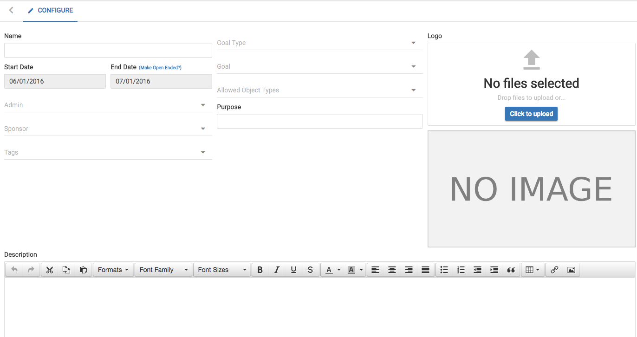Decrease the indent
Image resolution: width=637 pixels, height=337 pixels.
477,270
